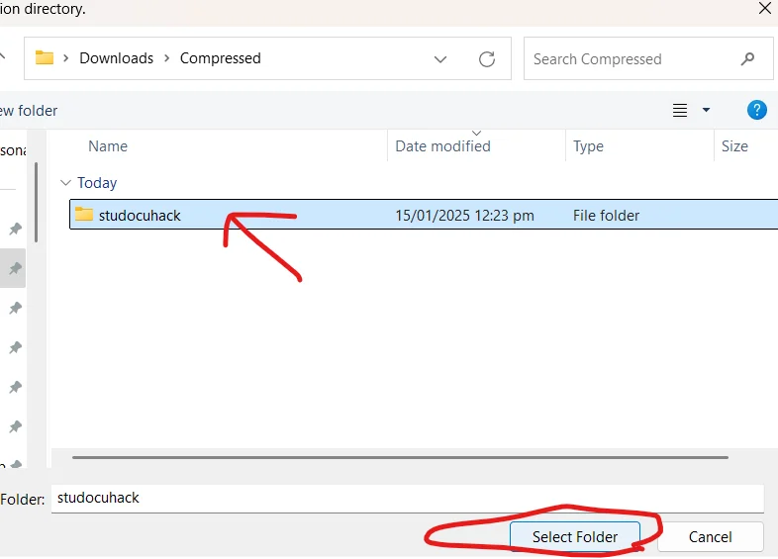The height and width of the screenshot is (559, 778).
Task: Open the view options dropdown arrow
Action: (706, 110)
